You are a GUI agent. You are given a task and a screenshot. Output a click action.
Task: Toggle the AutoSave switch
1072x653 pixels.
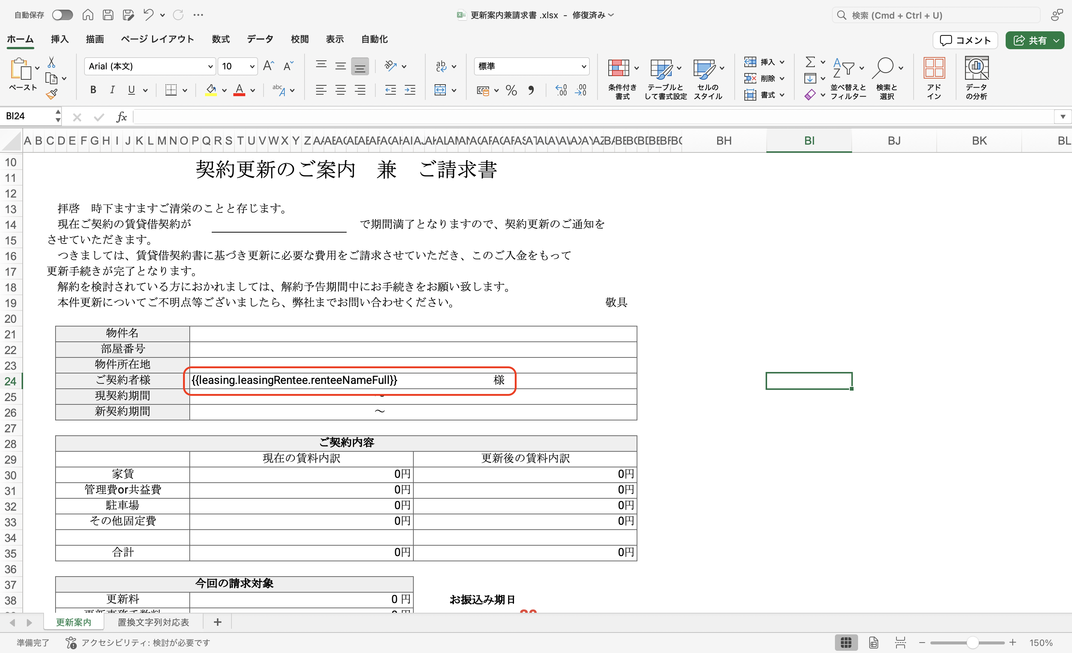62,15
